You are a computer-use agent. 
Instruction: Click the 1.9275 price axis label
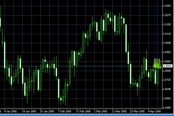[x=167, y=15]
